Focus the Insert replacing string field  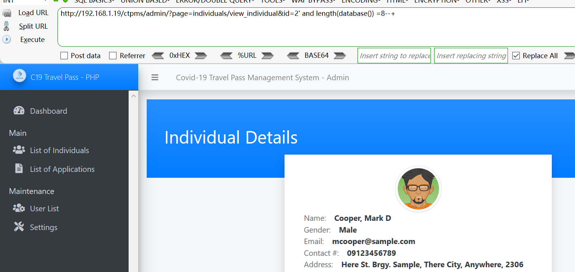[471, 56]
